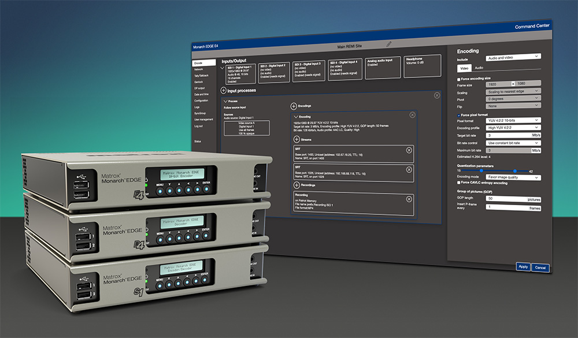This screenshot has height=338, width=578.
Task: Click the Video source A box
Action: (x=247, y=128)
